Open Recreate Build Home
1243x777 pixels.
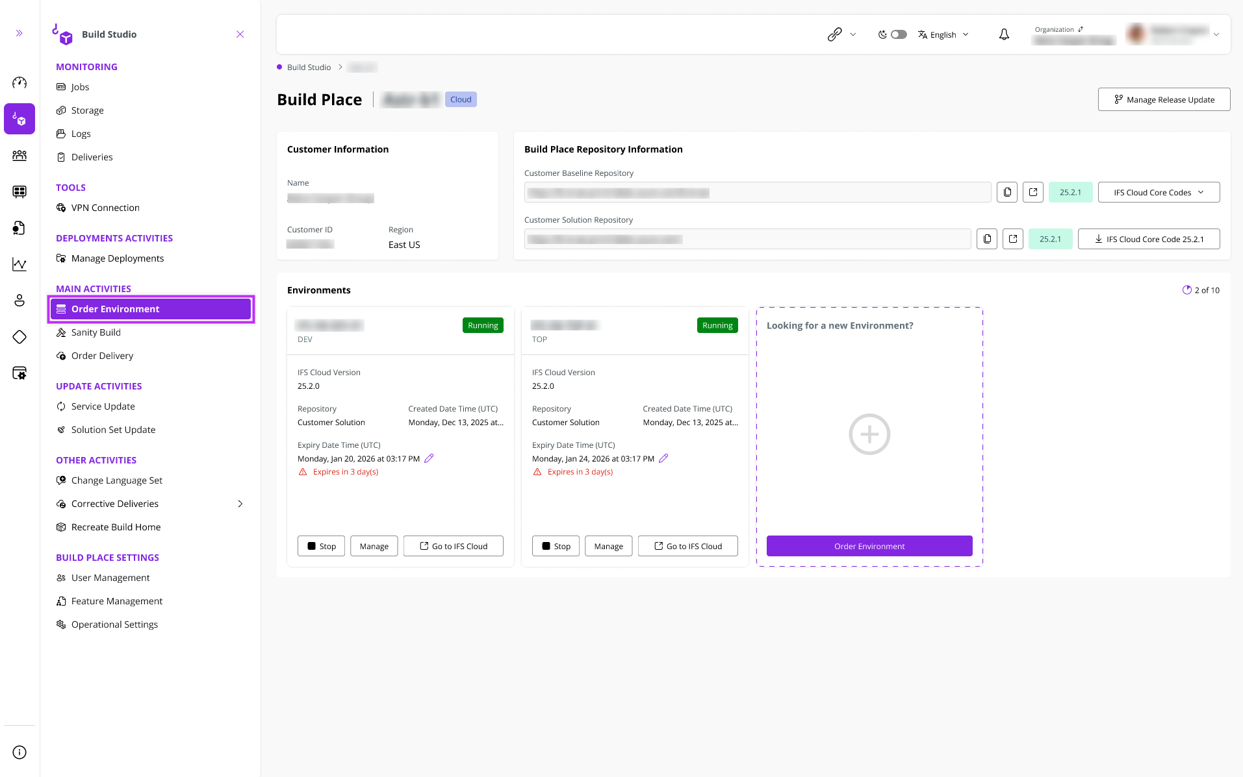click(116, 527)
